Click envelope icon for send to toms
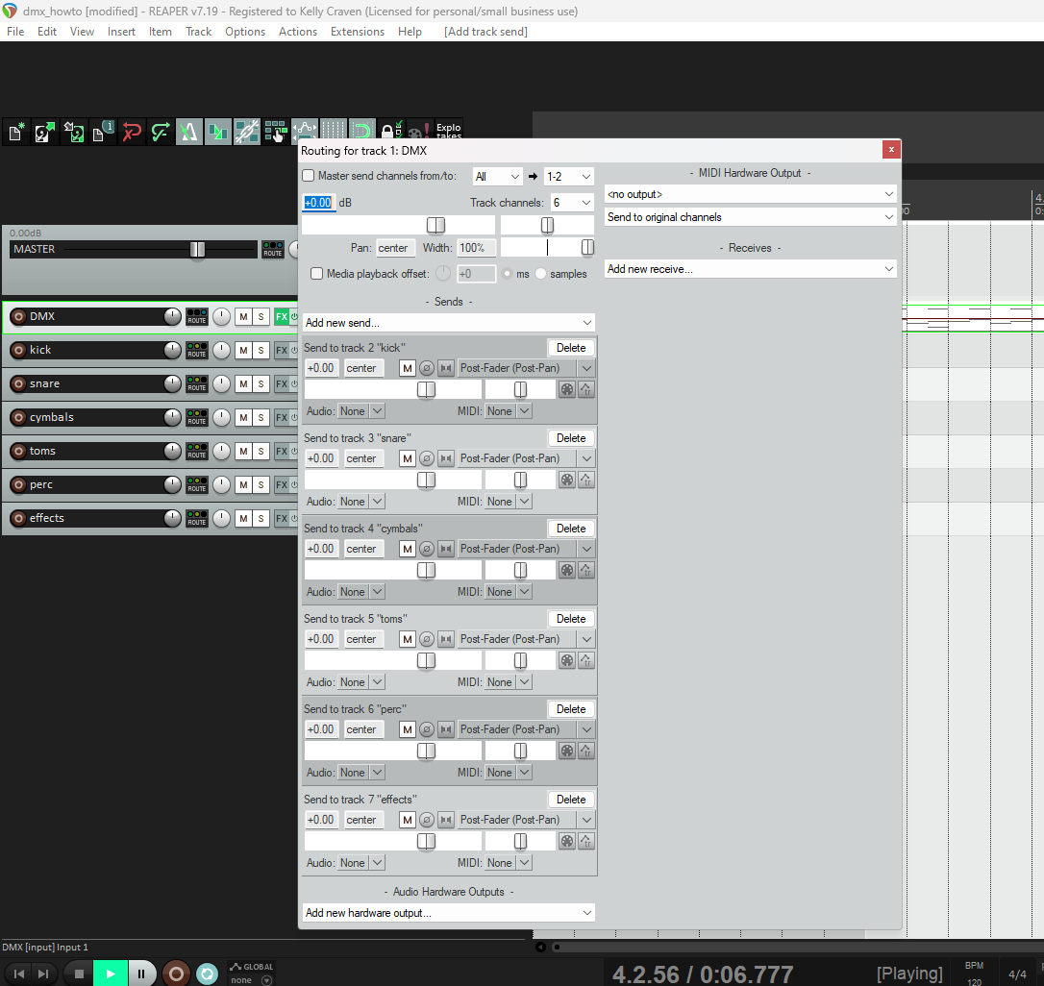This screenshot has width=1044, height=986. coord(585,660)
